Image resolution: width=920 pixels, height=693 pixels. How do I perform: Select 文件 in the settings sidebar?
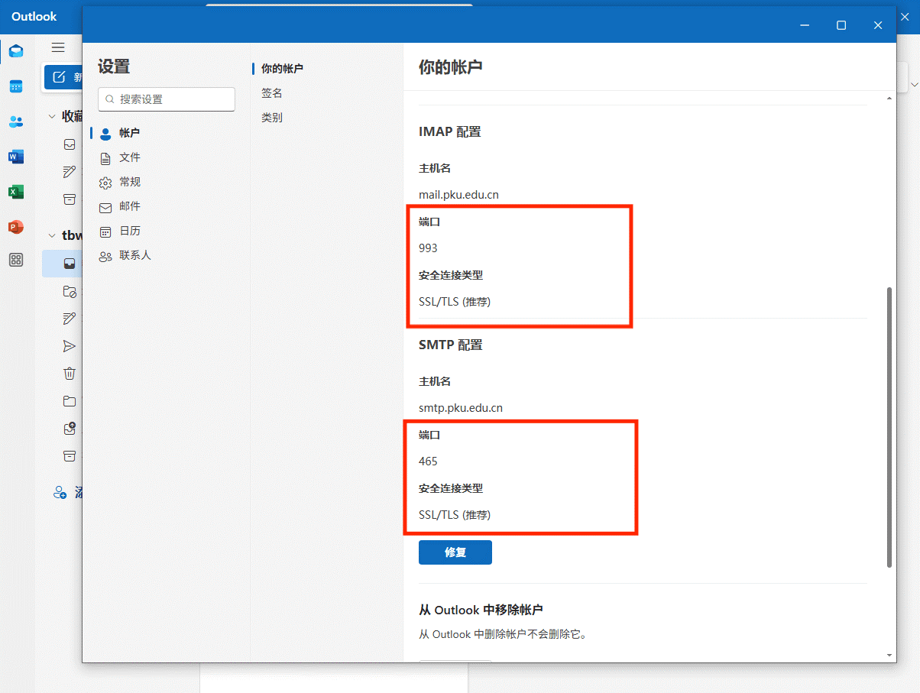tap(129, 157)
